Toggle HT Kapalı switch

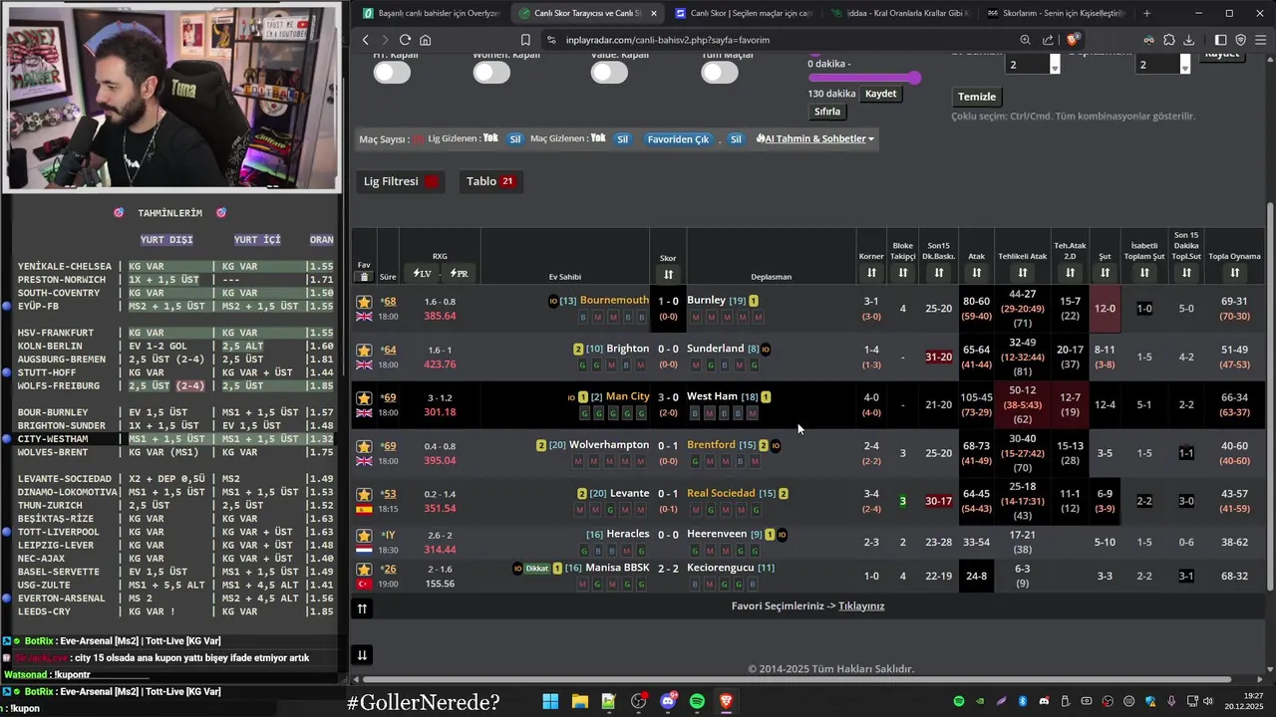[392, 72]
